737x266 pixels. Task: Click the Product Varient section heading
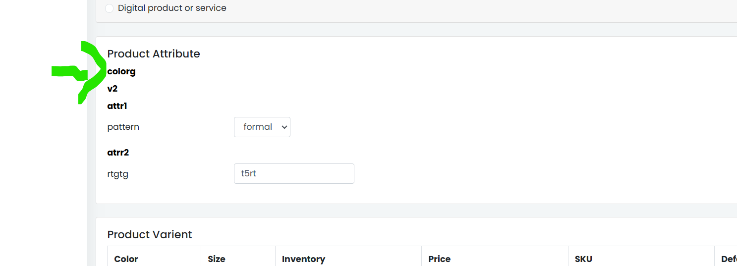tap(150, 234)
